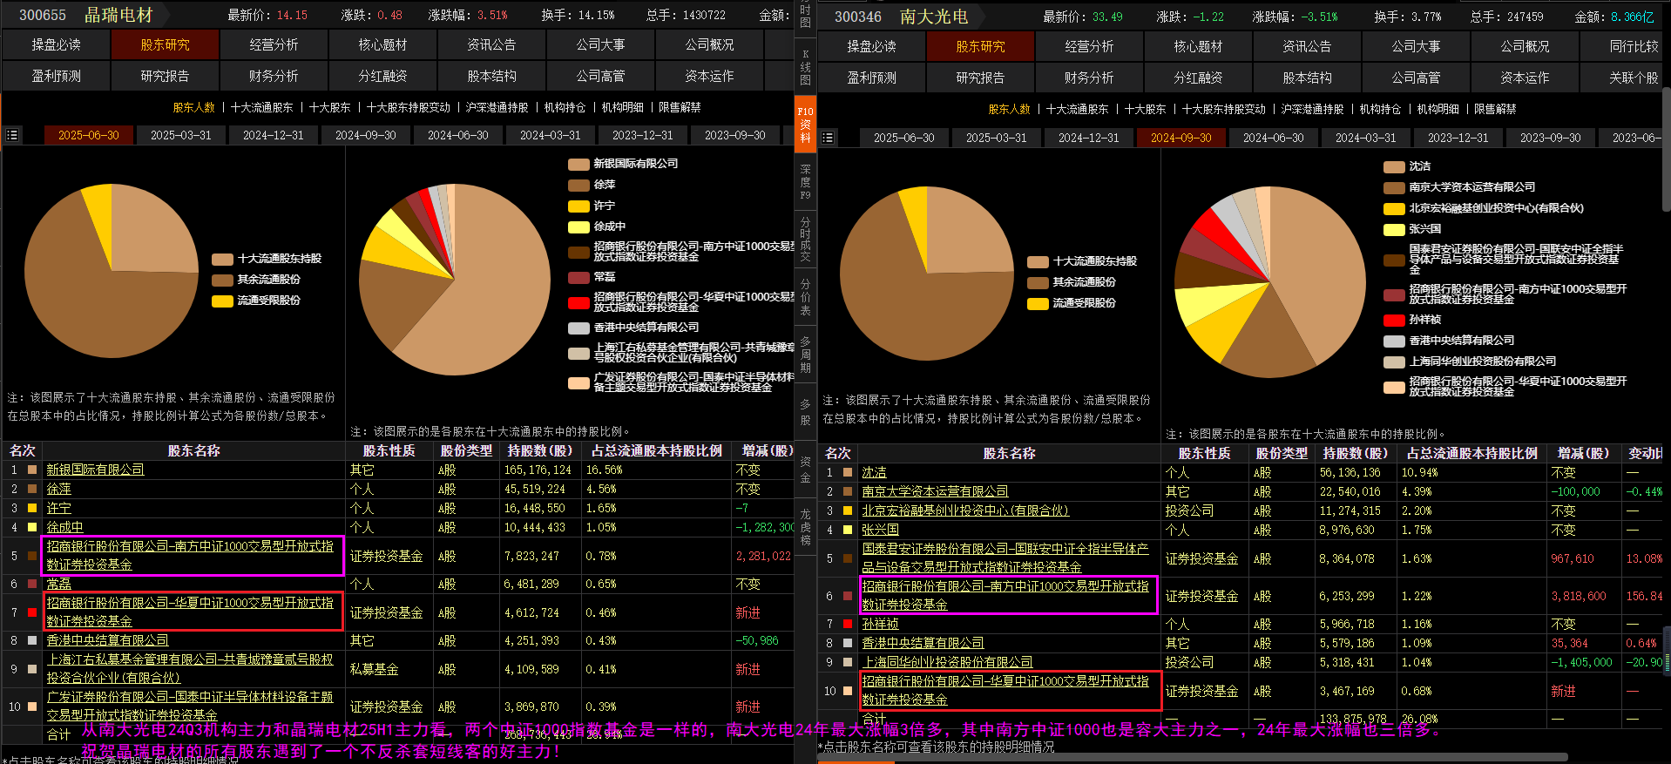Open 公司高管 in 晶瑞电材 panel
The height and width of the screenshot is (764, 1671).
[x=600, y=76]
